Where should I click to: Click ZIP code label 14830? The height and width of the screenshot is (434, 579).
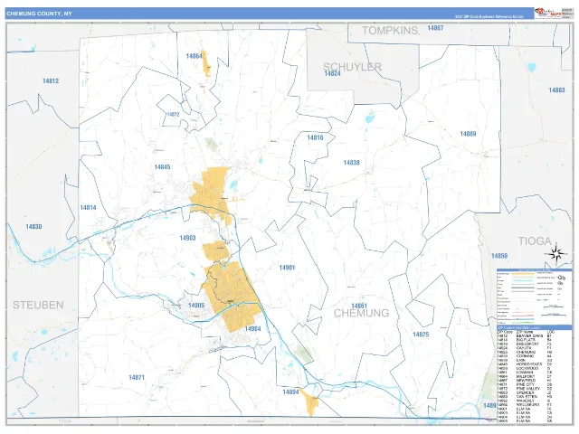click(x=33, y=227)
